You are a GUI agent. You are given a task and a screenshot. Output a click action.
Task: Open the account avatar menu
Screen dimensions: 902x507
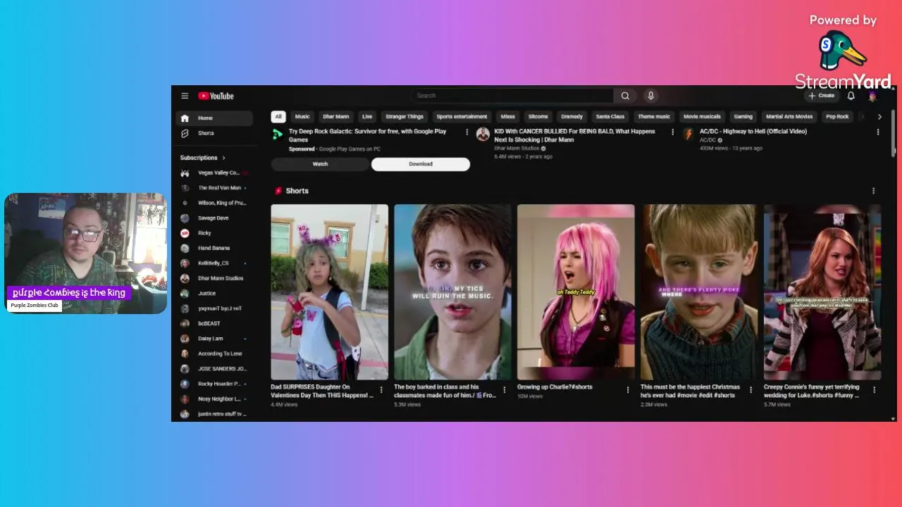[x=872, y=96]
